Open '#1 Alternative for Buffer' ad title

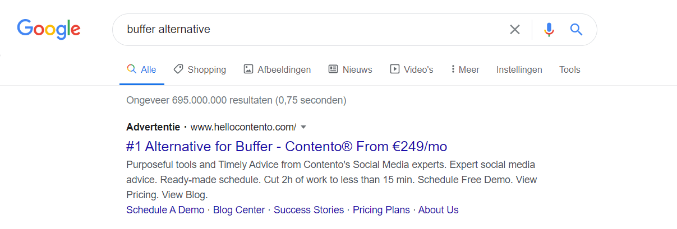287,147
